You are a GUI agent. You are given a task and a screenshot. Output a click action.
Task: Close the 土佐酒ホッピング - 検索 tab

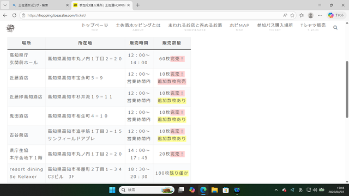click(x=68, y=5)
